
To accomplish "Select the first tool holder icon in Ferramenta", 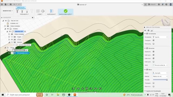I will pyautogui.click(x=17, y=11).
